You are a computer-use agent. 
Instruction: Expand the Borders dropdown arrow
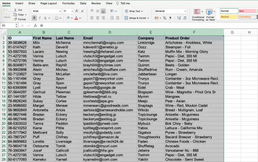(60, 18)
